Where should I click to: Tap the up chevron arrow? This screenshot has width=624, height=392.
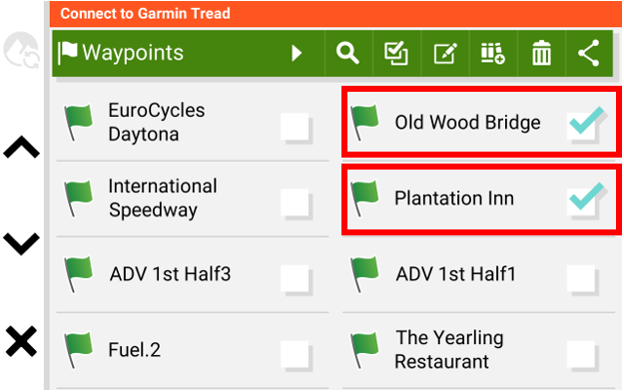pyautogui.click(x=22, y=147)
